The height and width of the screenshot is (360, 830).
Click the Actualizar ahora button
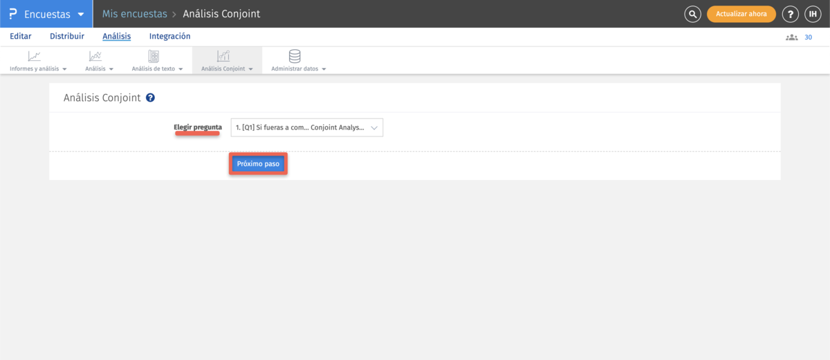click(741, 14)
